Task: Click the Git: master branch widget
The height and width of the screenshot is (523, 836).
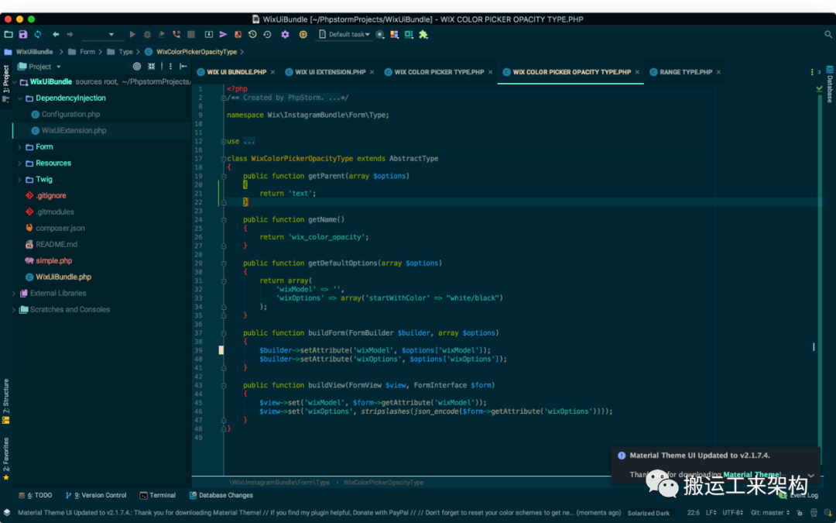Action: 770,513
